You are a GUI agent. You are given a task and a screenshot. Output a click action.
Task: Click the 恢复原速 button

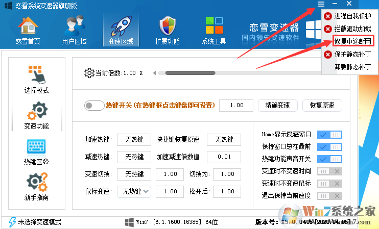(x=322, y=106)
